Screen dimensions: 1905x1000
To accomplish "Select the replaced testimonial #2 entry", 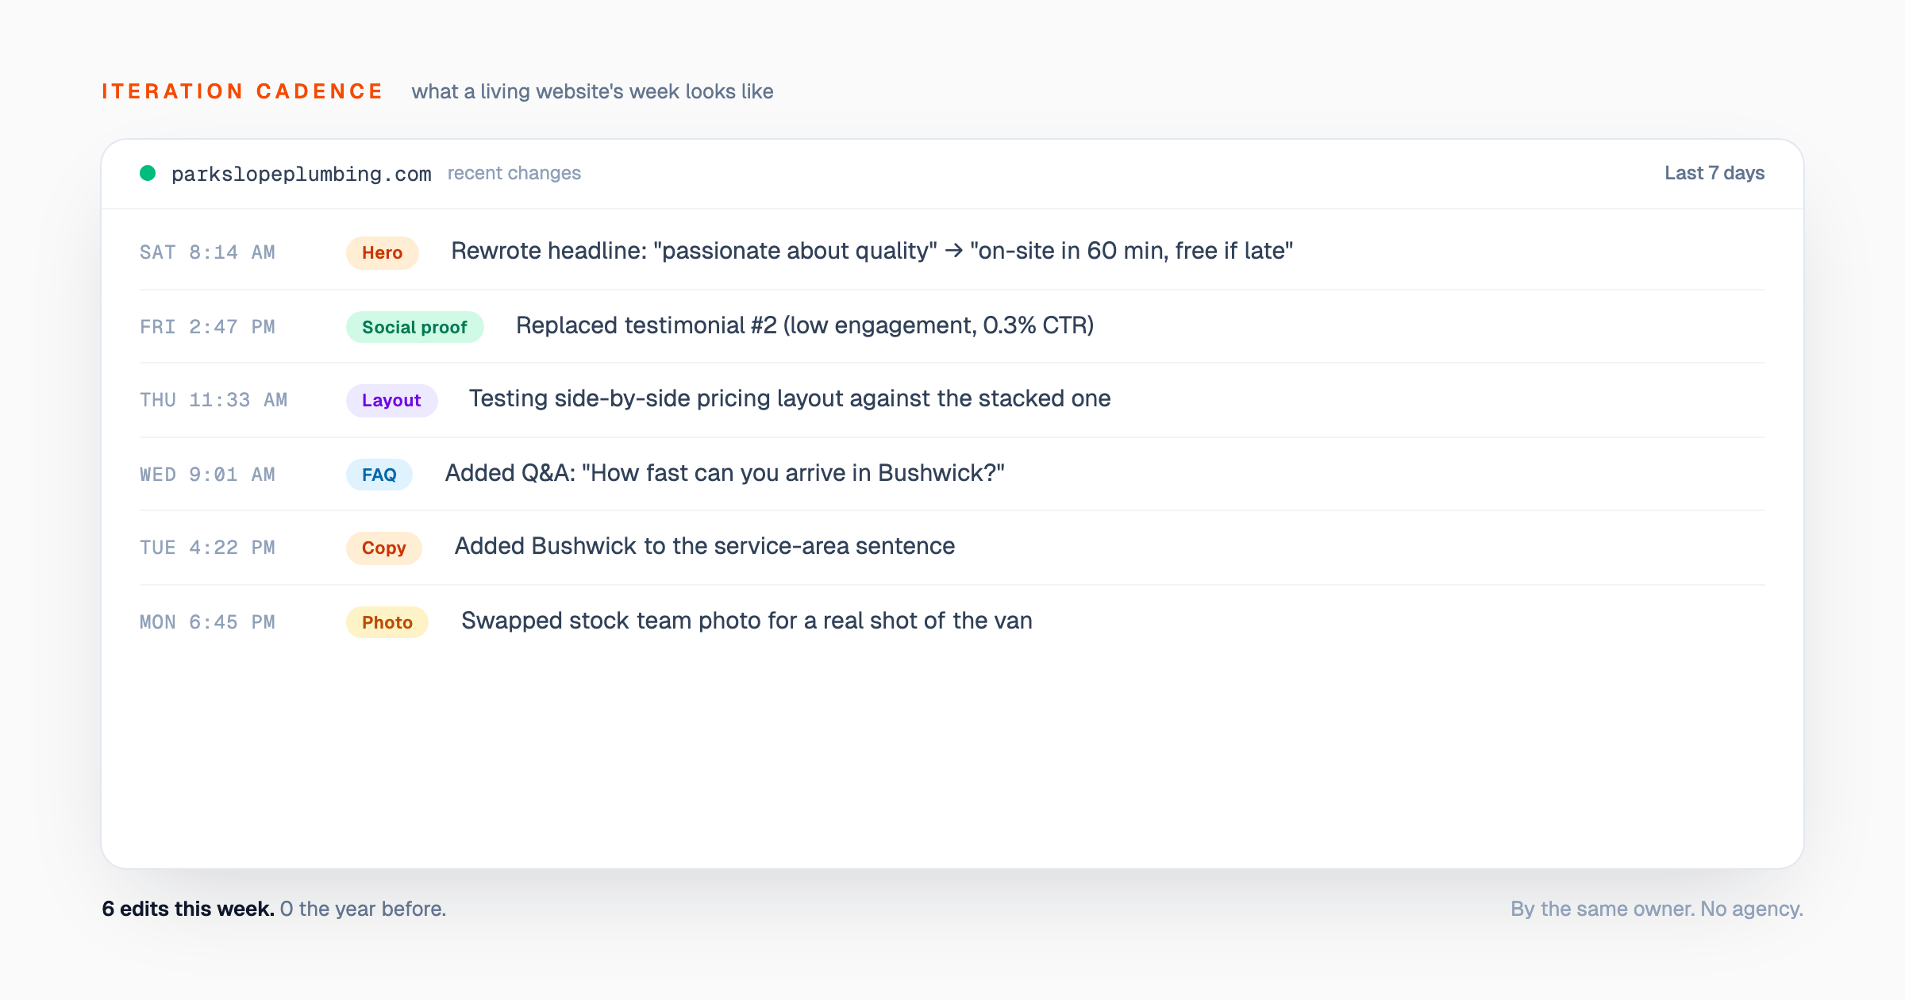I will [804, 325].
